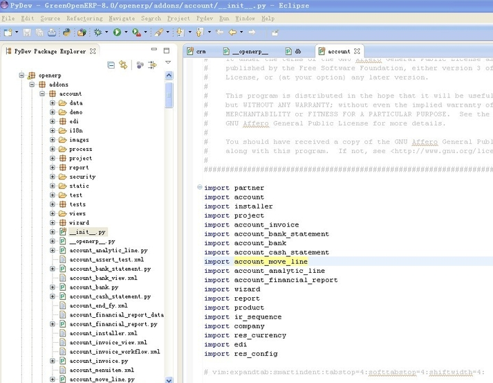Expand the wizard package node
The image size is (493, 383).
52,223
